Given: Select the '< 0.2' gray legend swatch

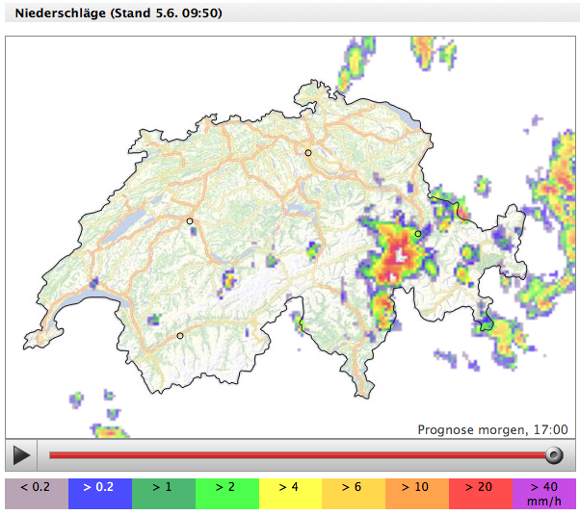Looking at the screenshot, I should coord(36,494).
